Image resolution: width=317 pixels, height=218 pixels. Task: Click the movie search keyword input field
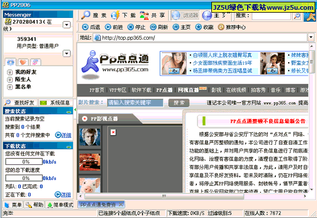pos(135,103)
